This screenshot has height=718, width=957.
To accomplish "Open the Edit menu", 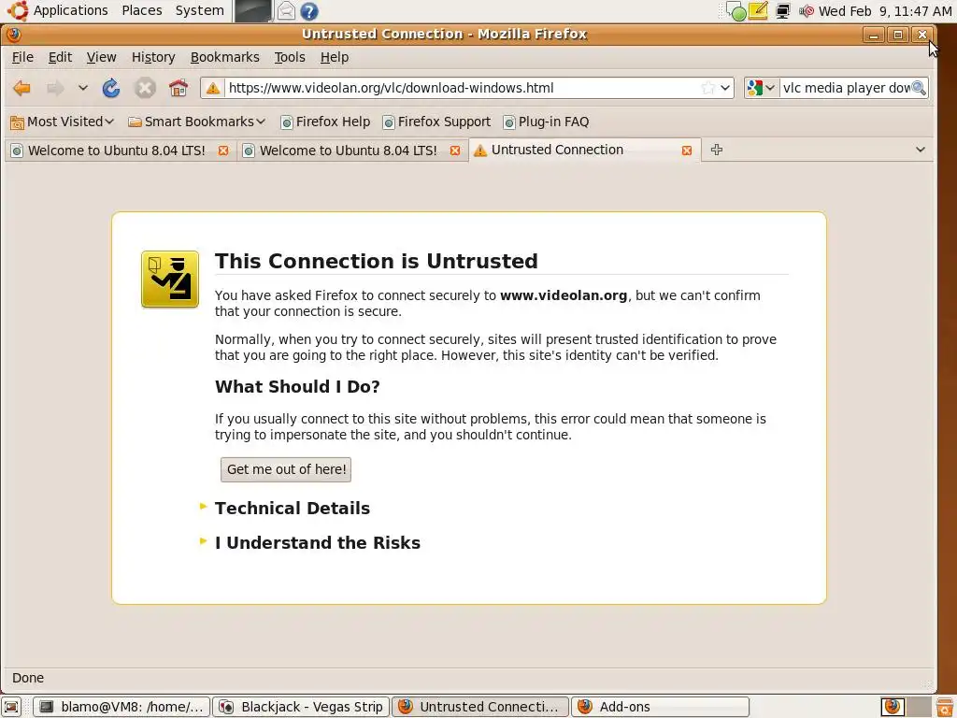I will [60, 57].
